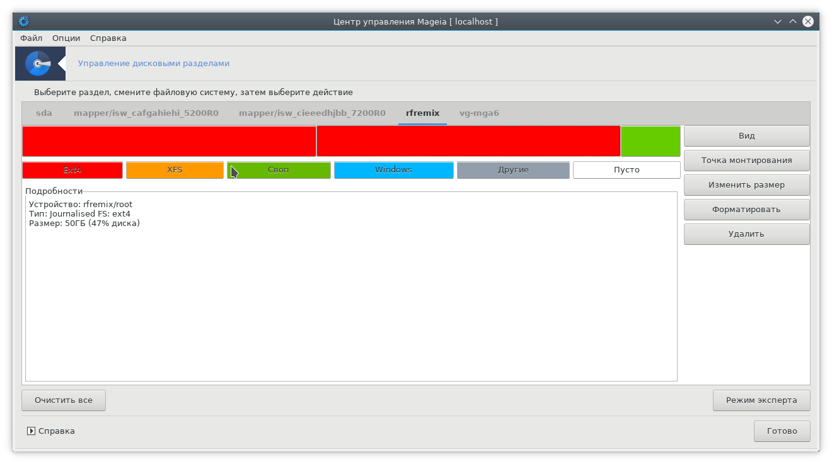This screenshot has width=832, height=464.
Task: Open the Файл menu
Action: coord(31,38)
